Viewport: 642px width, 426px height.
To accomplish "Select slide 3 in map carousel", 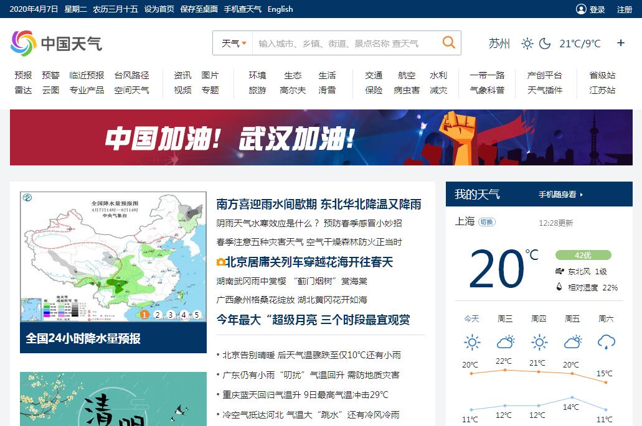I will click(171, 315).
